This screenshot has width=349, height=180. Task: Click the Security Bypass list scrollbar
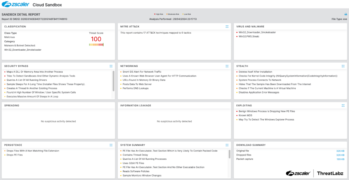click(113, 77)
